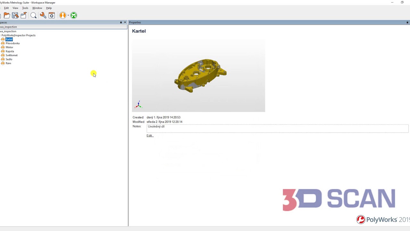Screen dimensions: 410x231
Task: Activate the Find tool with the magnifier icon
Action: [33, 15]
